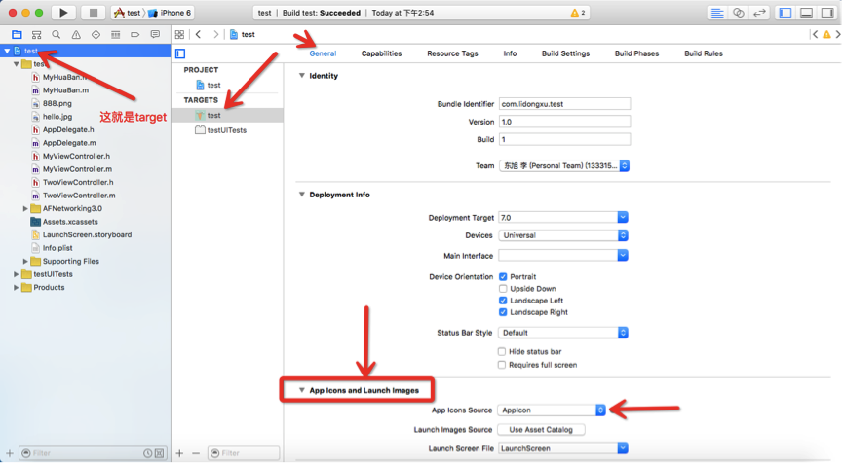Open the Find navigator magnifier icon

tap(56, 34)
